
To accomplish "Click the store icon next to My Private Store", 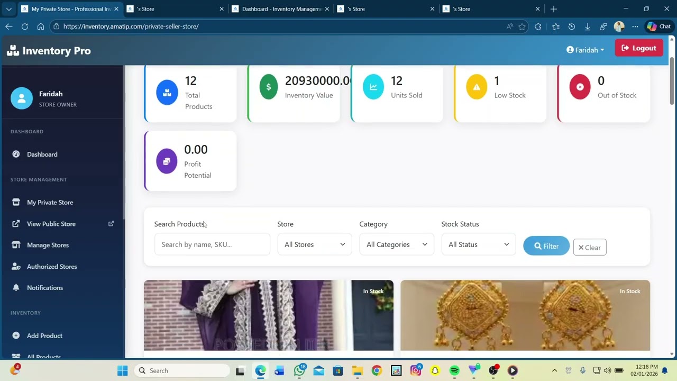I will [16, 202].
